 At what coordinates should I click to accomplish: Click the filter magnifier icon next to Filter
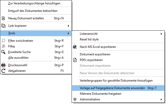pos(3,46)
